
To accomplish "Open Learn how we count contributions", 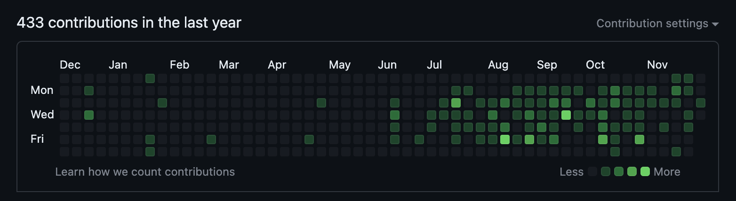I will (x=145, y=172).
